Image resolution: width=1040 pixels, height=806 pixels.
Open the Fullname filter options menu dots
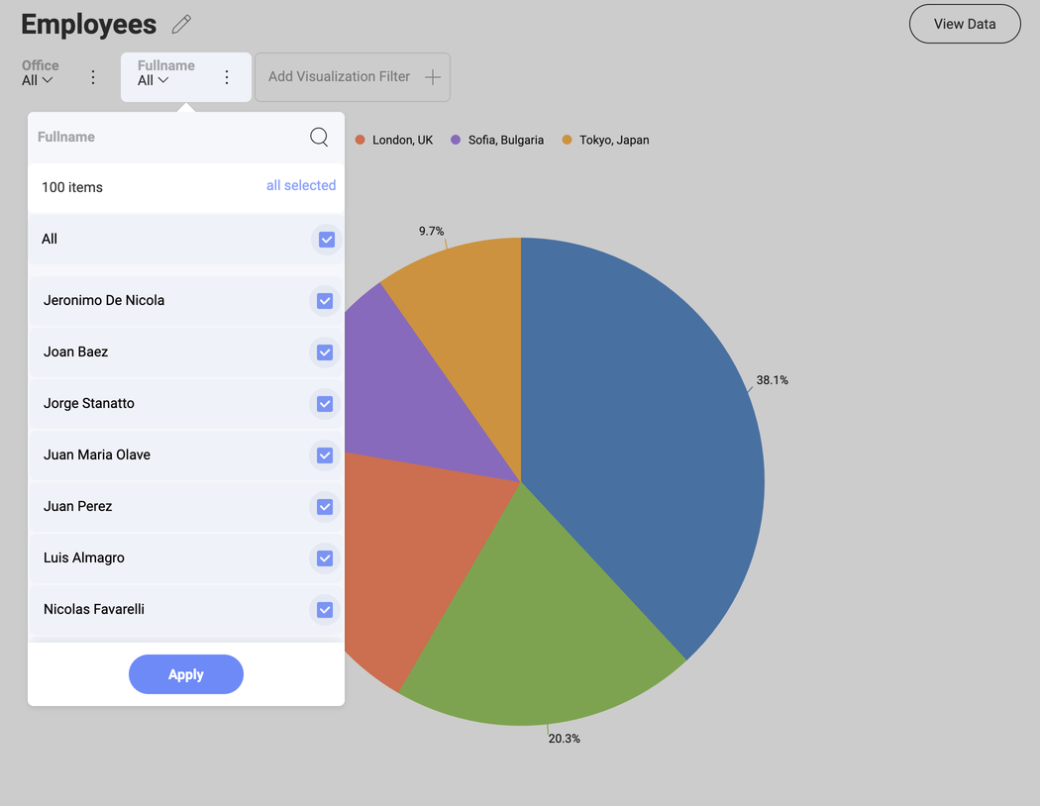[x=227, y=77]
